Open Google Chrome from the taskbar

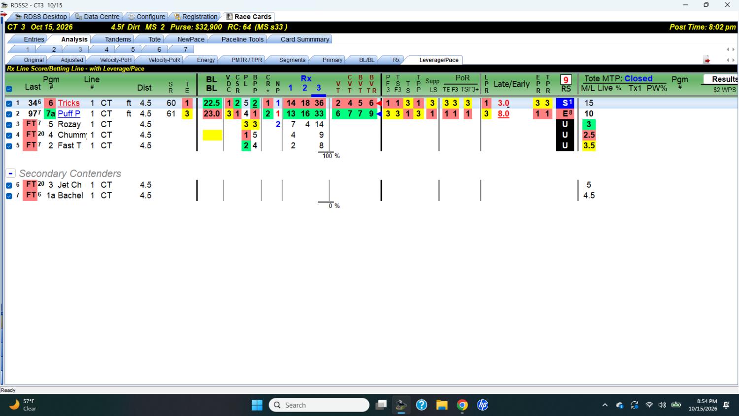click(462, 405)
